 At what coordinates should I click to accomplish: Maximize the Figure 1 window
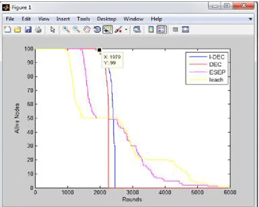(227, 6)
